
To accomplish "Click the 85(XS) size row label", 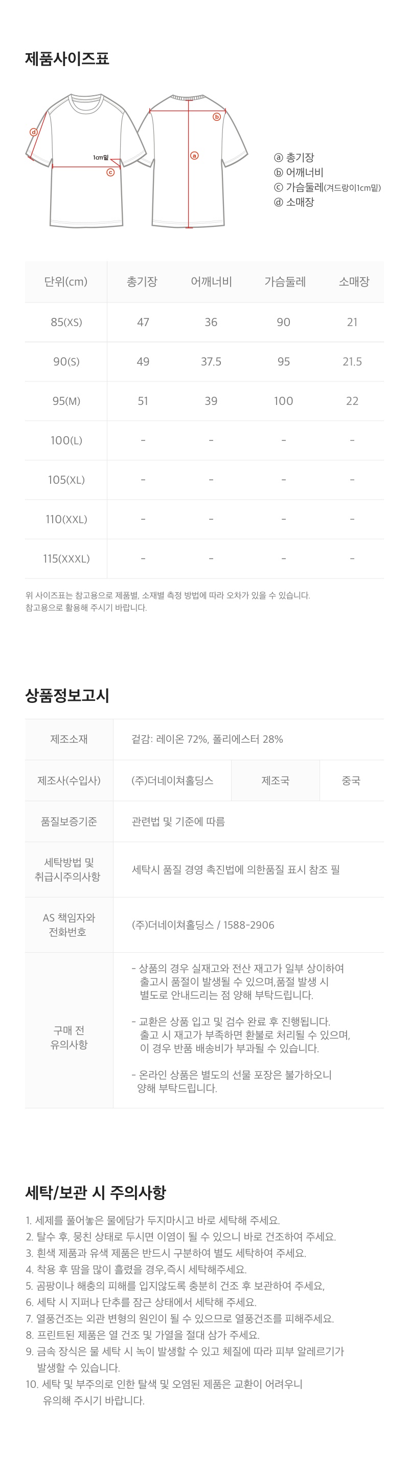I will (66, 323).
